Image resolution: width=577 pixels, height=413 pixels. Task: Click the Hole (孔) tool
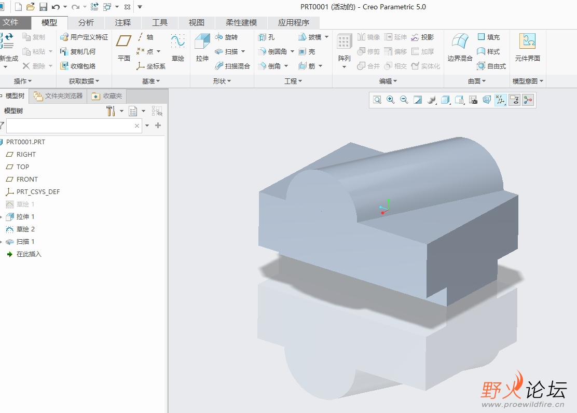[x=266, y=37]
